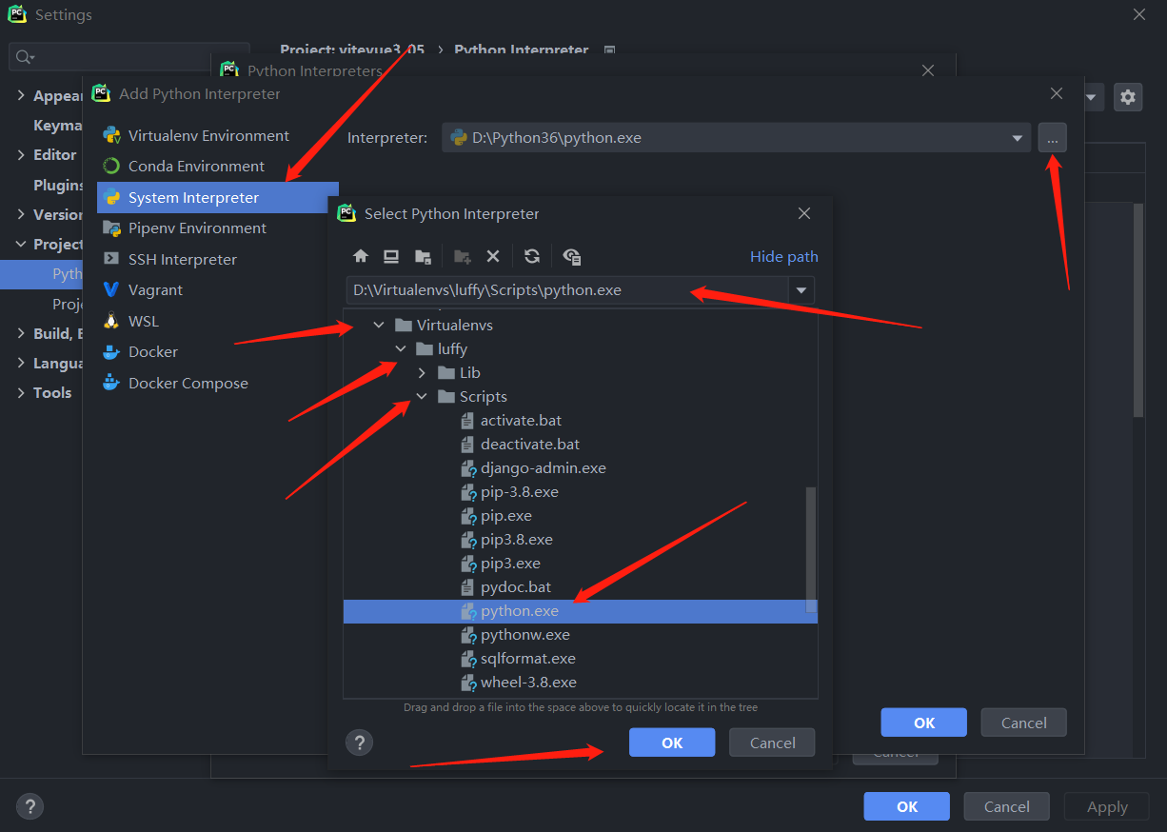The image size is (1167, 832).
Task: Click the browse (...) button beside Interpreter
Action: [1053, 138]
